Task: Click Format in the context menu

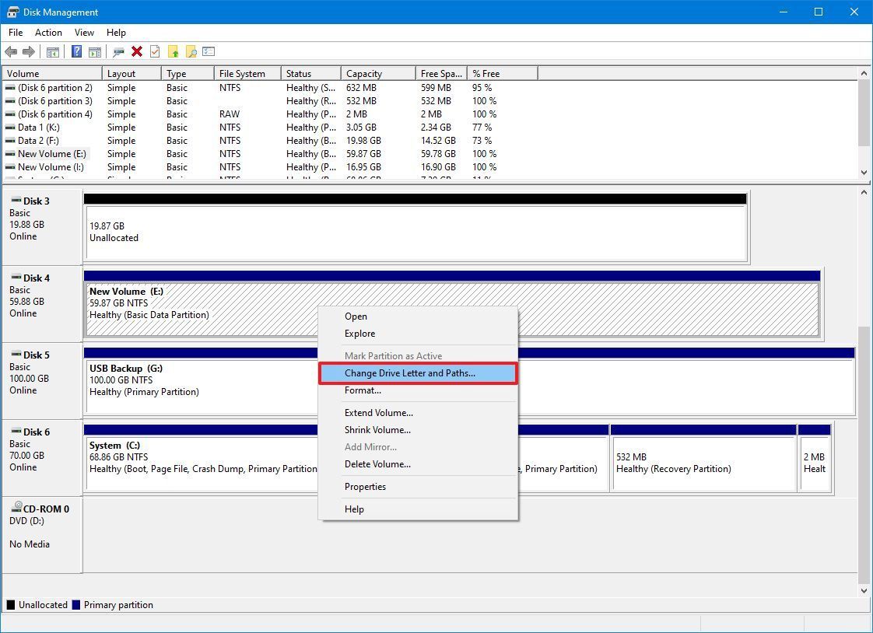Action: (362, 390)
